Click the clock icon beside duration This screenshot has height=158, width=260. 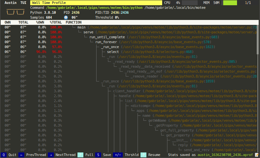(66, 17)
